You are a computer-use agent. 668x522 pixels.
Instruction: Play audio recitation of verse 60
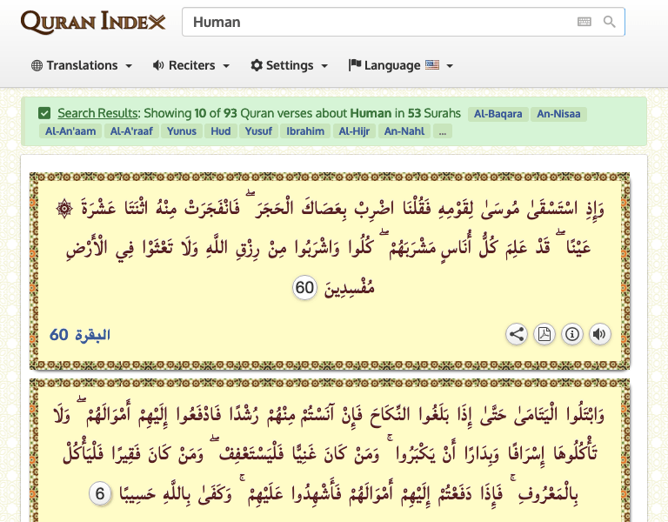(x=599, y=333)
